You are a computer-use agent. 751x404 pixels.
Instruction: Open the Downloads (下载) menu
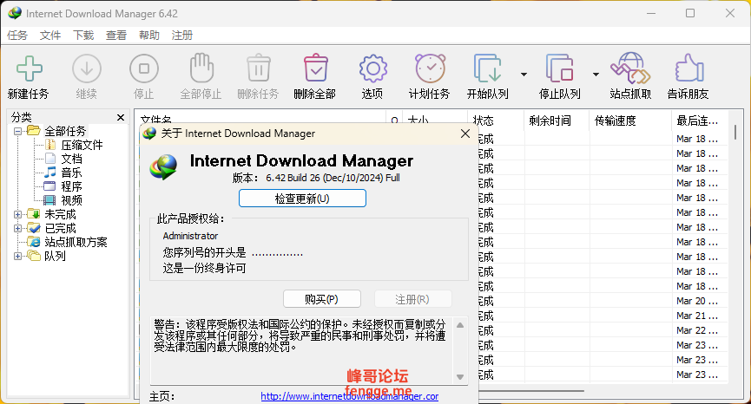tap(83, 36)
